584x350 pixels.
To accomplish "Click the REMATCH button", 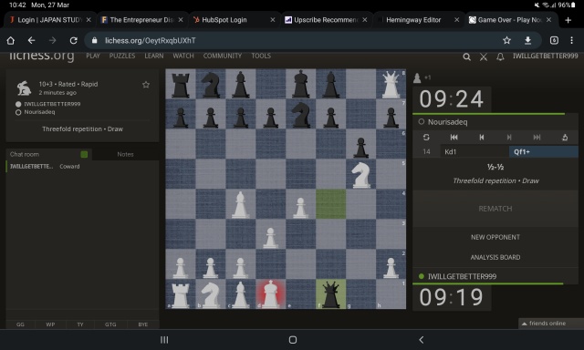I will pos(495,209).
